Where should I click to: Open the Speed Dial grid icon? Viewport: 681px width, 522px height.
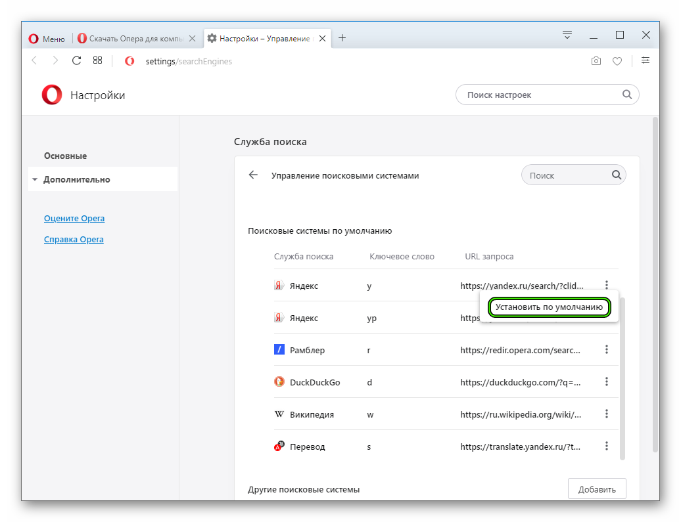[98, 60]
